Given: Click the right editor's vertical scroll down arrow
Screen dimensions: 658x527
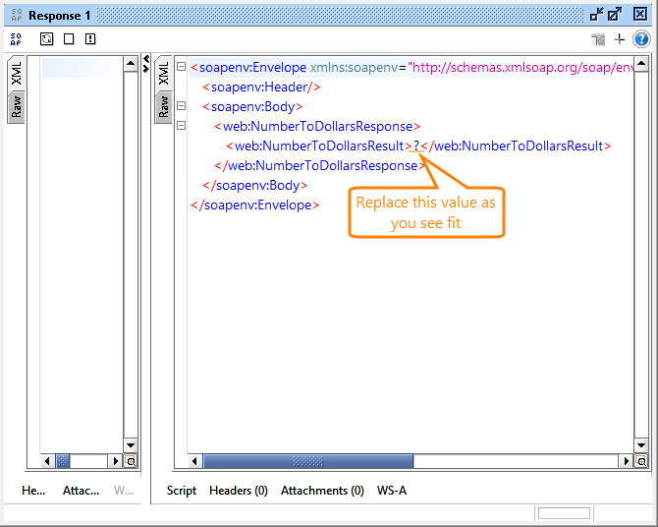Looking at the screenshot, I should pos(641,445).
